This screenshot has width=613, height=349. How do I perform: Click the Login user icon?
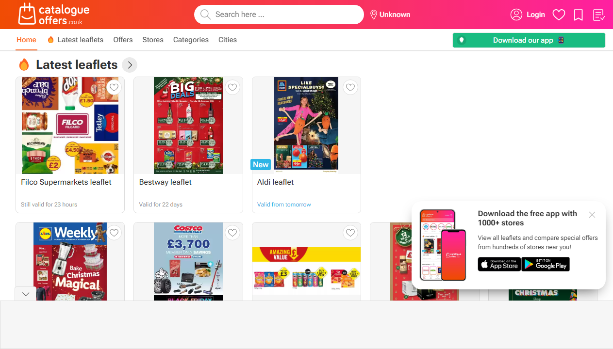coord(516,15)
